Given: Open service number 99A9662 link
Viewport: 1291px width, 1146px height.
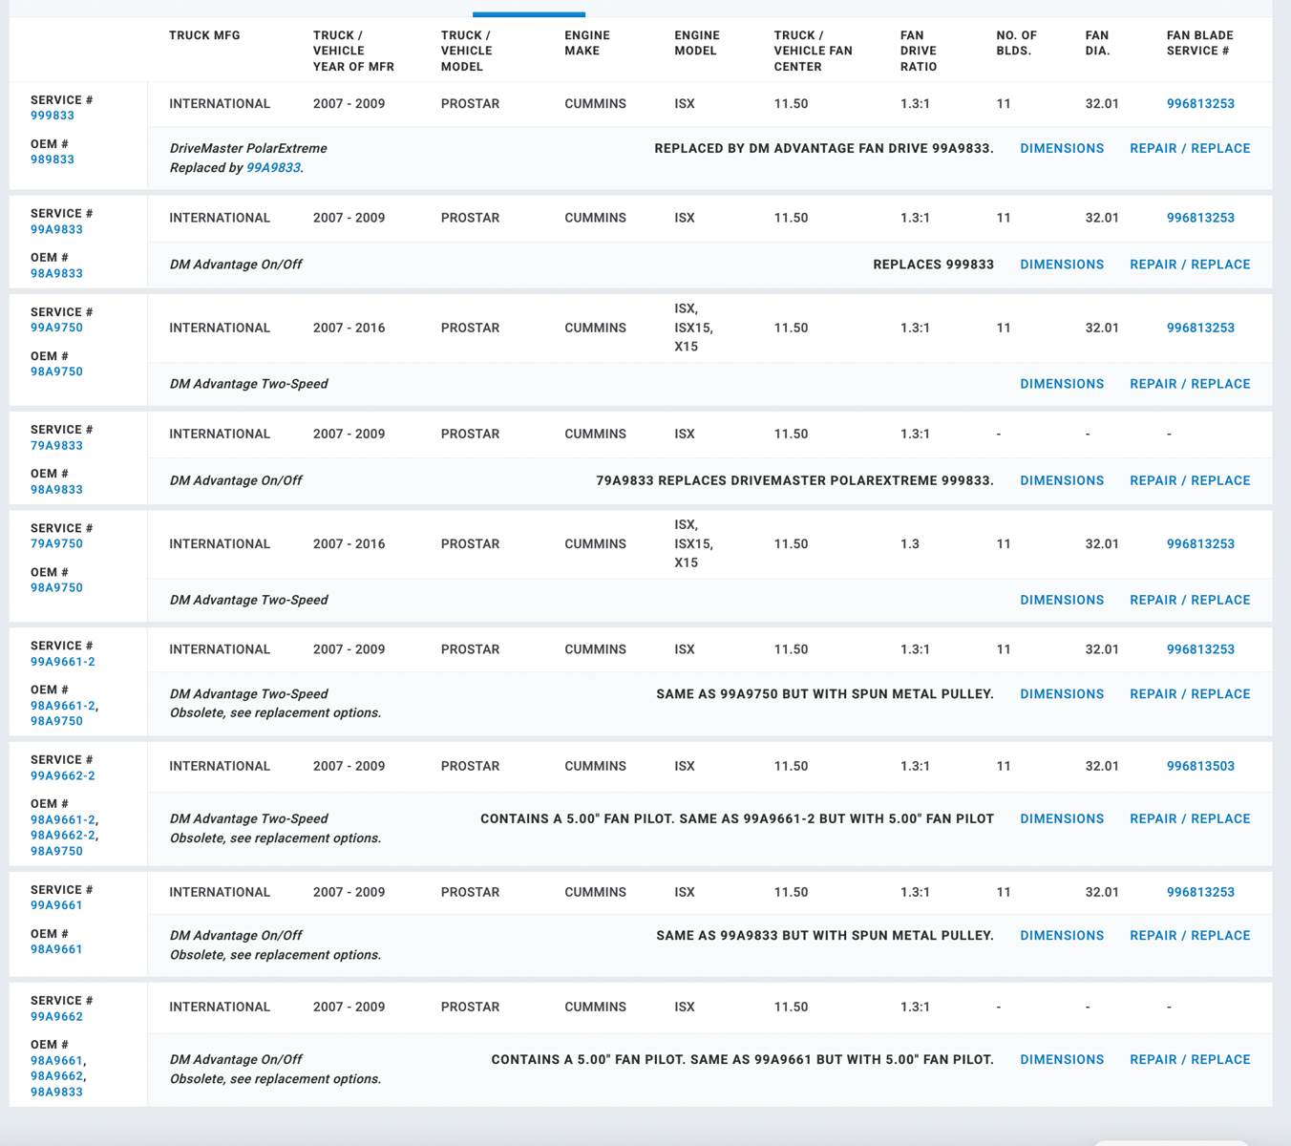Looking at the screenshot, I should coord(56,1016).
